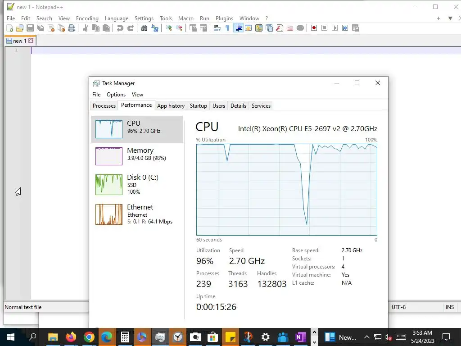The height and width of the screenshot is (346, 461).
Task: Stop macro recording toolbar icon
Action: (324, 28)
